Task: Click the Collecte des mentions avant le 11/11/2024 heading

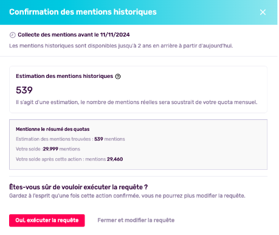Action: (x=74, y=35)
